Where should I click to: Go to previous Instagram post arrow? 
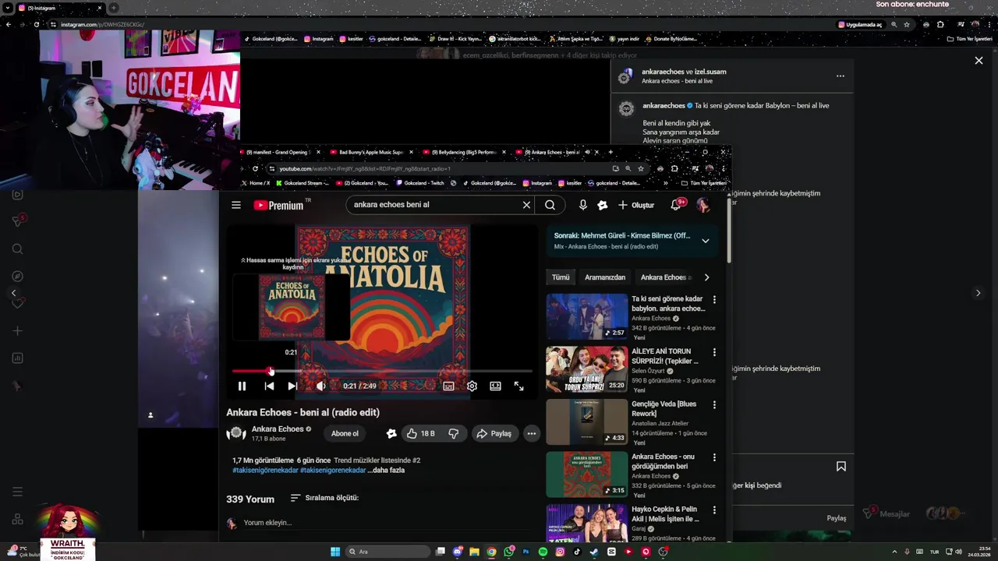[x=13, y=293]
